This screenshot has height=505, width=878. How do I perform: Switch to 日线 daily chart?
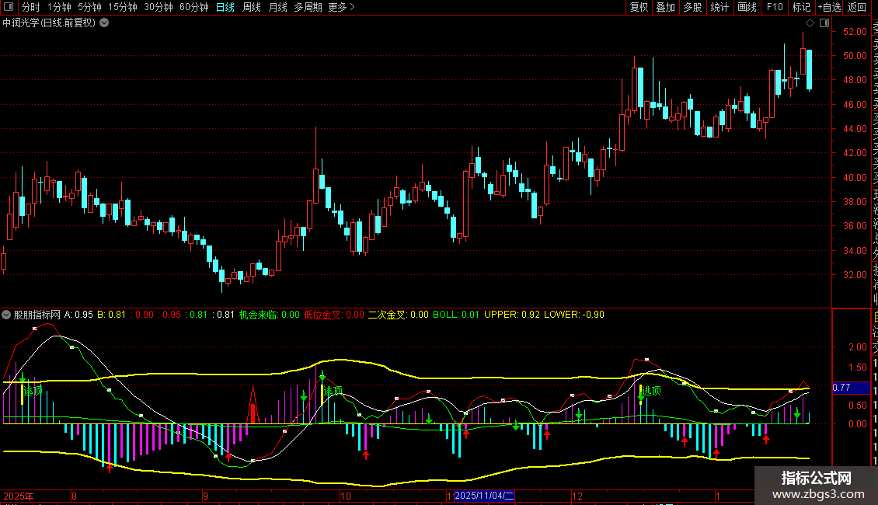click(225, 7)
